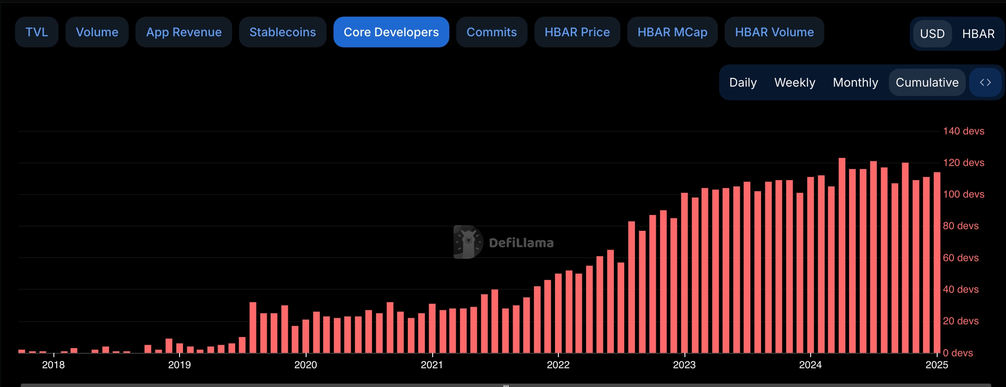Reselect the Core Developers tab
Screen dimensions: 1006x387
tap(391, 32)
